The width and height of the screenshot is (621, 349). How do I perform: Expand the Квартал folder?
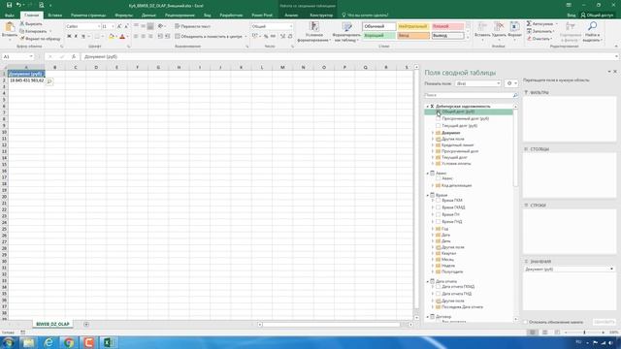[433, 253]
